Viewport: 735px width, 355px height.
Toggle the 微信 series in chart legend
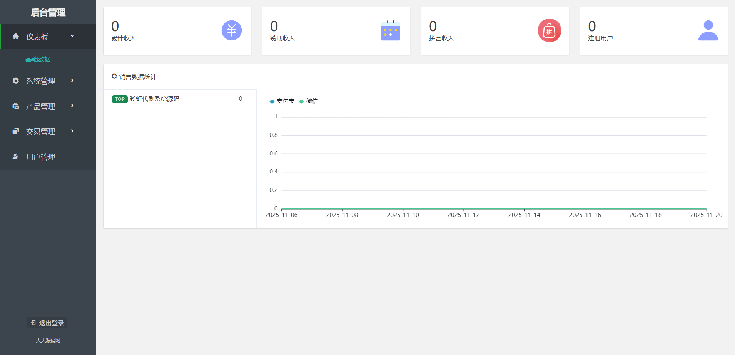pos(309,101)
